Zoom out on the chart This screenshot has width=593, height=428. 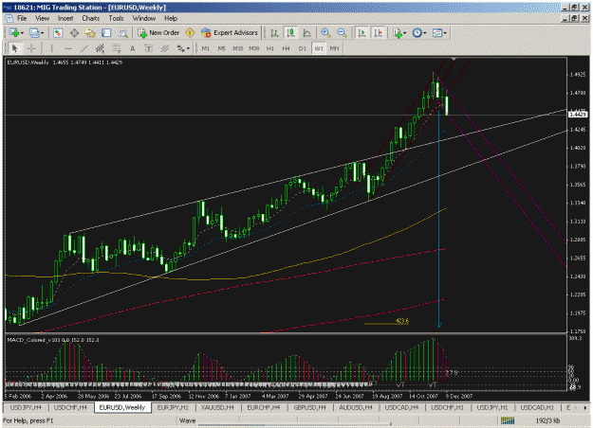[342, 33]
